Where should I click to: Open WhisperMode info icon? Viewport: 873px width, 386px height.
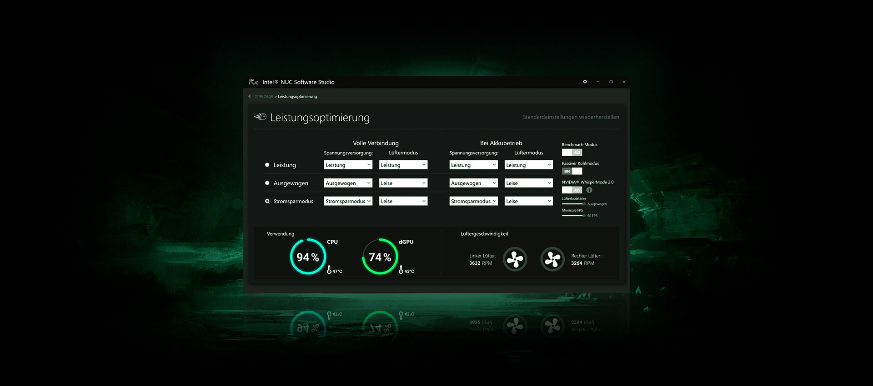pos(589,190)
